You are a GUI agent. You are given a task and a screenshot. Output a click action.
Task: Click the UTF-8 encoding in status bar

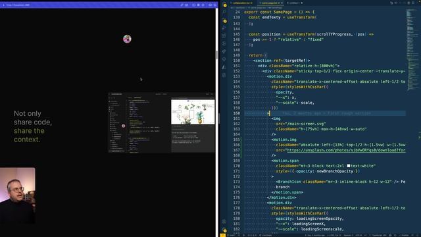click(358, 236)
